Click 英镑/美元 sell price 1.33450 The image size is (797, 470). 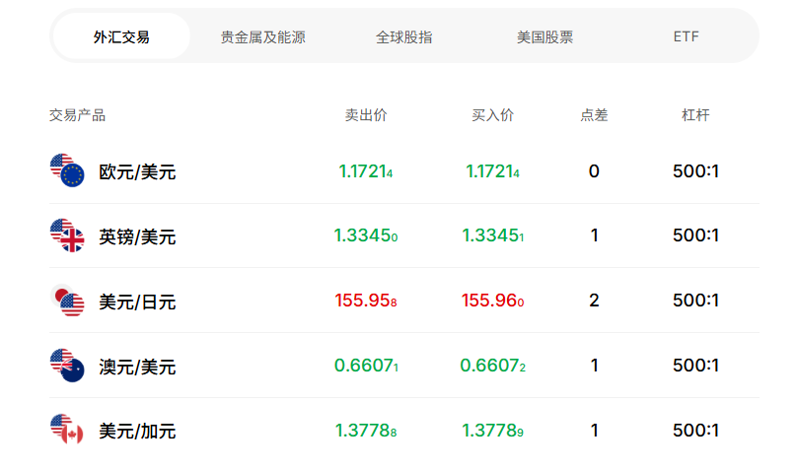[x=366, y=235]
